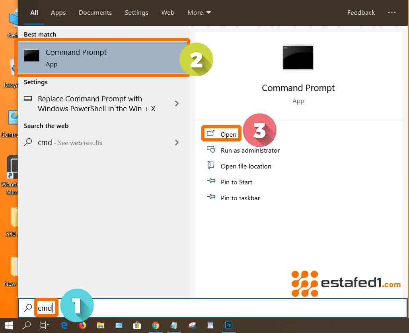The image size is (409, 333).
Task: Switch to Photoshop in the taskbar
Action: click(229, 325)
